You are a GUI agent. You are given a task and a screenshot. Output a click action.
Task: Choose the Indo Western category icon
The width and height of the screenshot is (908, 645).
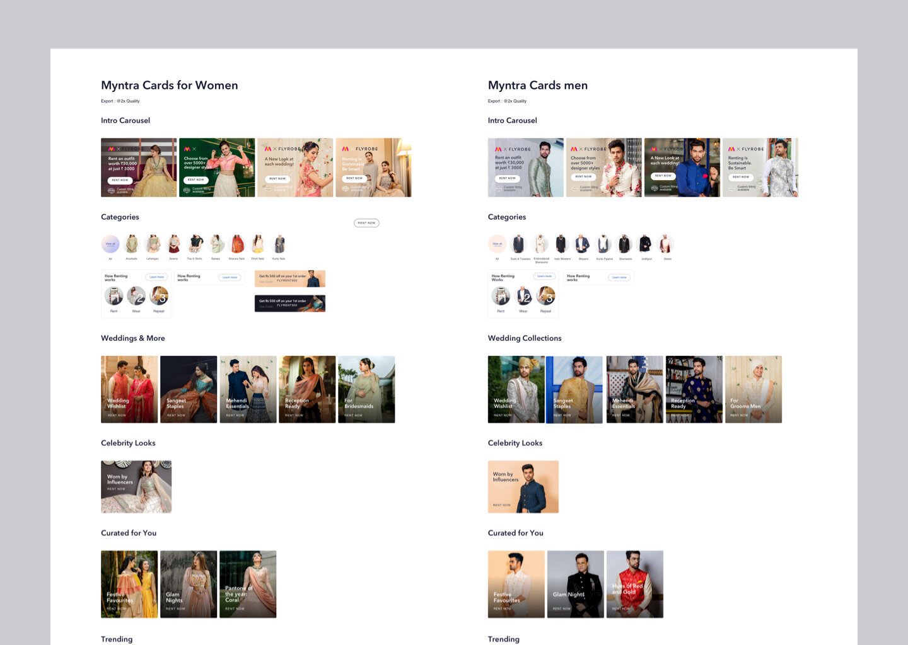pos(561,244)
